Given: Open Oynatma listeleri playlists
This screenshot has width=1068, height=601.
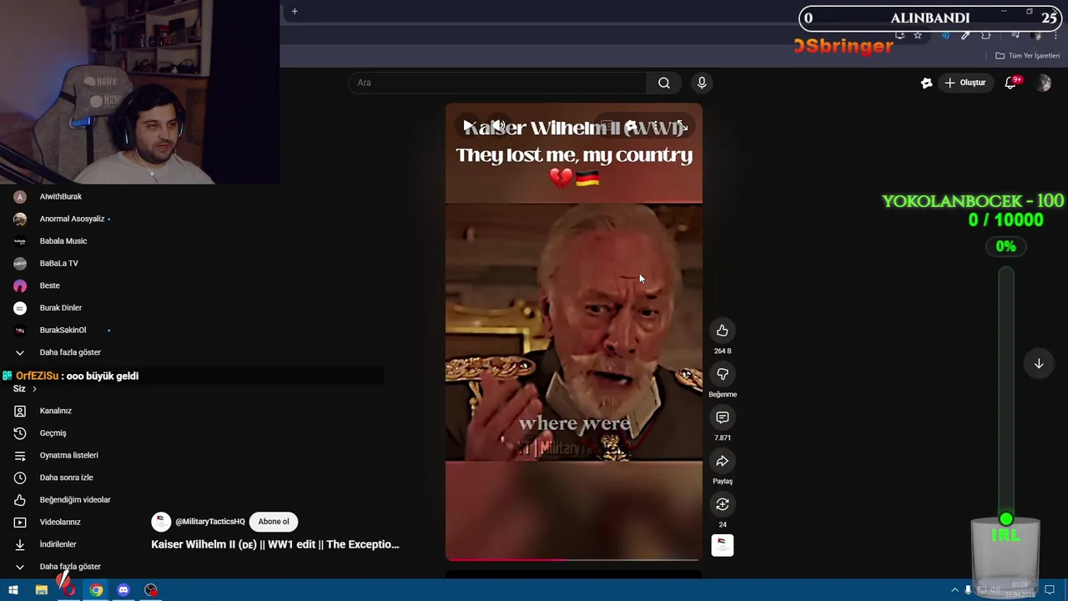Looking at the screenshot, I should click(68, 455).
